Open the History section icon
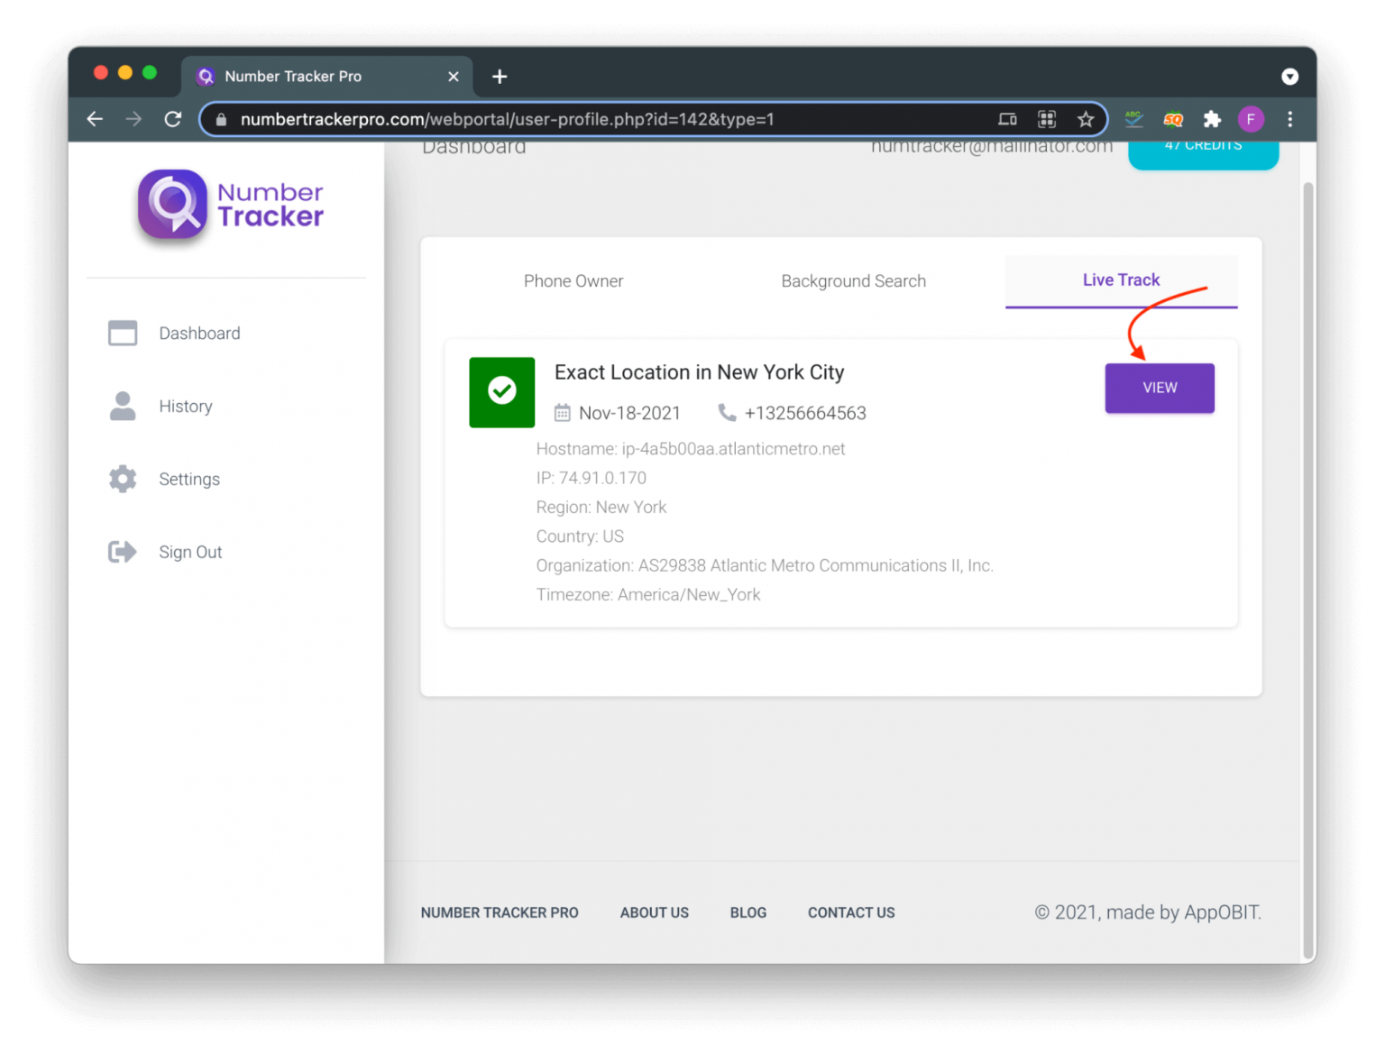 tap(123, 406)
